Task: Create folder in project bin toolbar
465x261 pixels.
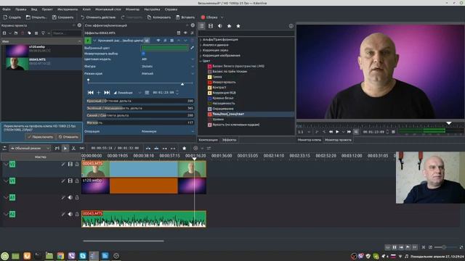Action: point(16,33)
